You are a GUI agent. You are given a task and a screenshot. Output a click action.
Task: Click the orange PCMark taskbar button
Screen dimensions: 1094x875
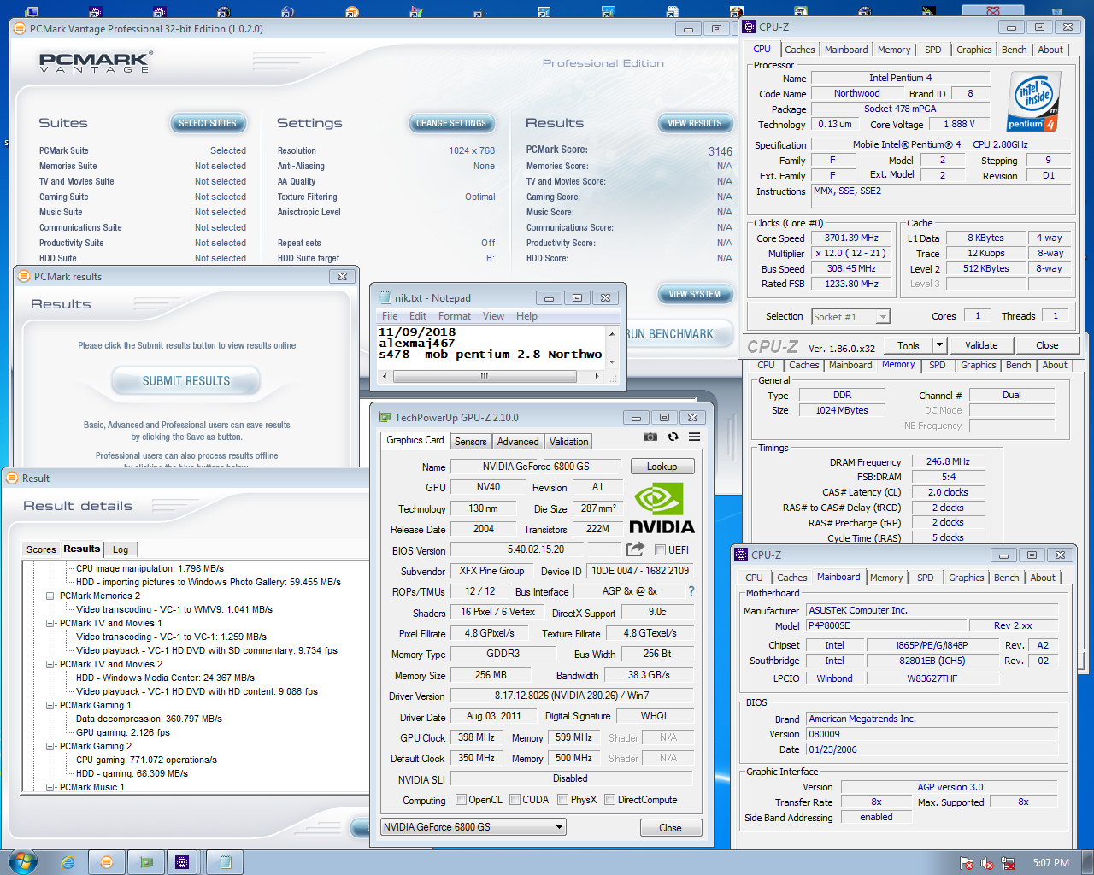point(107,862)
